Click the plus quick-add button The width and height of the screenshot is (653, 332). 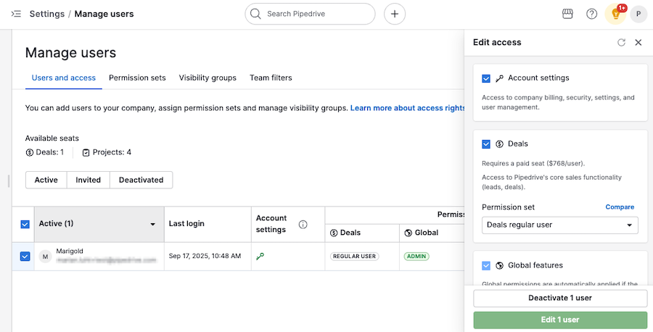pos(394,14)
